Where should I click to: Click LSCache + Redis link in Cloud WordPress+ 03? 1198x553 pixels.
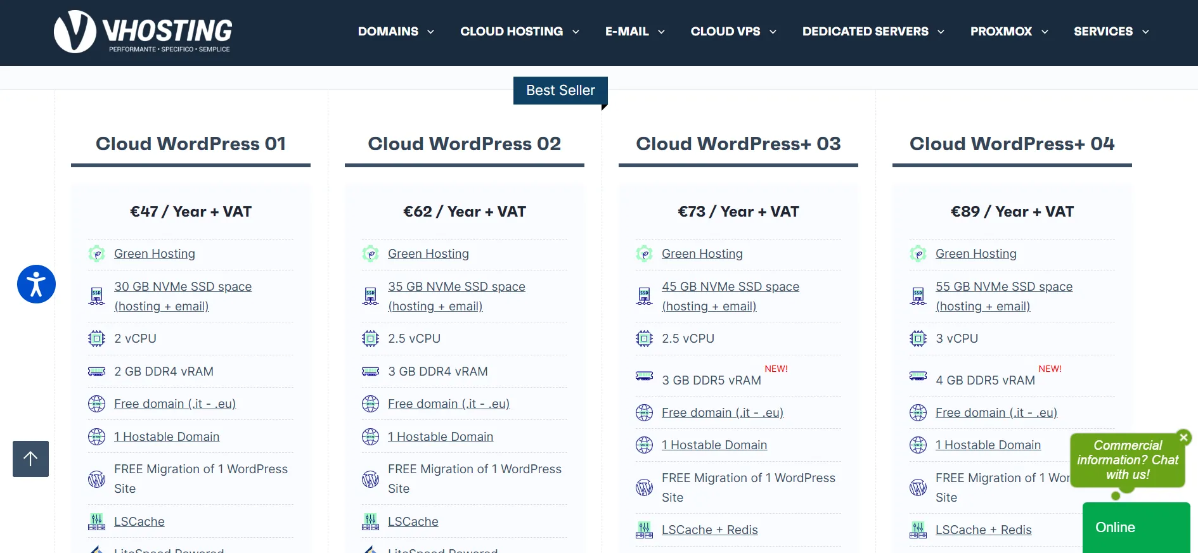point(710,530)
